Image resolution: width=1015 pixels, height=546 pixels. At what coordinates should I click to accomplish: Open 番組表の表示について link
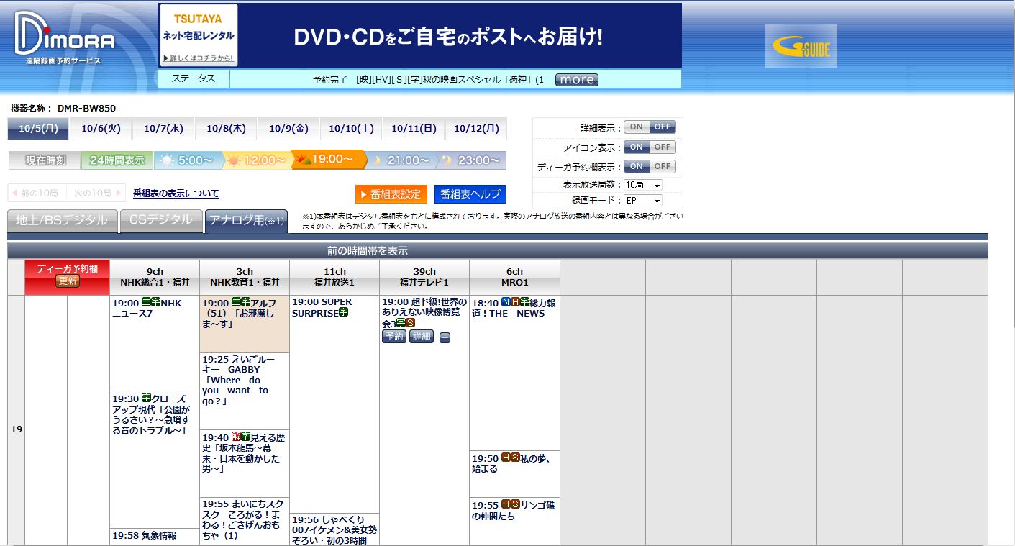176,194
